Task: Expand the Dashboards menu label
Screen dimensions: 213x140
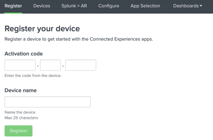Action: tap(186, 6)
